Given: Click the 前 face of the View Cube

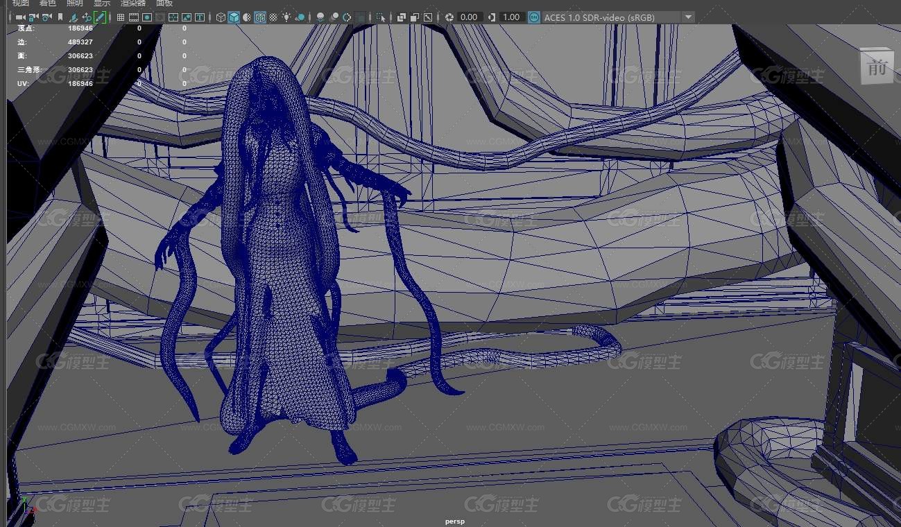Looking at the screenshot, I should [x=876, y=67].
